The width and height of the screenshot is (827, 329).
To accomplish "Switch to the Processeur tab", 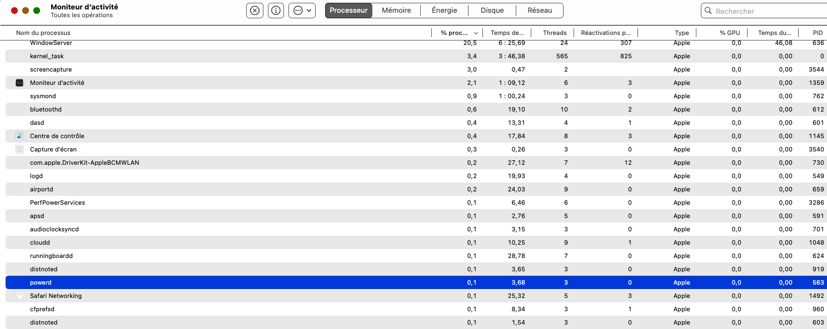I will point(348,11).
